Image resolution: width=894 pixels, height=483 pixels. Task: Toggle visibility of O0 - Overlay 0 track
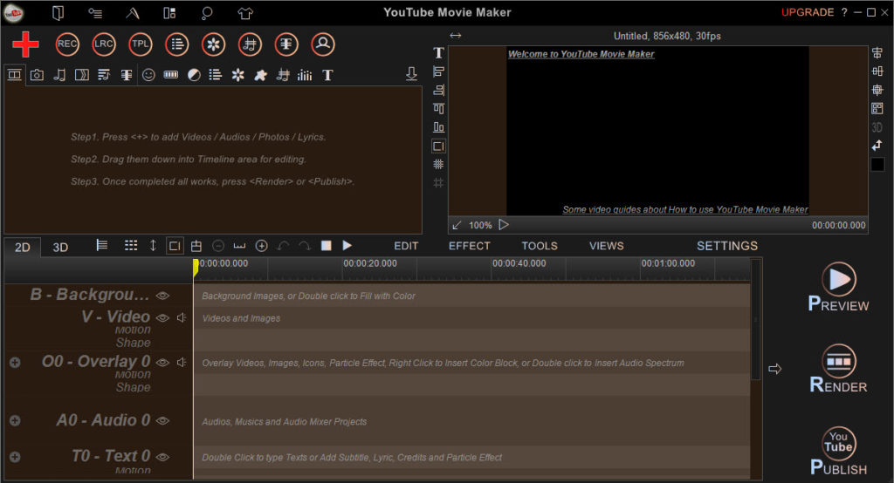pyautogui.click(x=162, y=363)
